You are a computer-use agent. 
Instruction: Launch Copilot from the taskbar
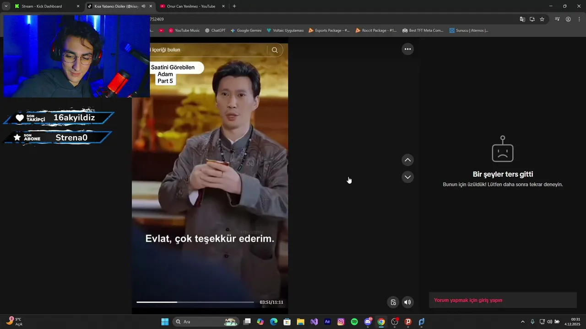click(x=260, y=322)
